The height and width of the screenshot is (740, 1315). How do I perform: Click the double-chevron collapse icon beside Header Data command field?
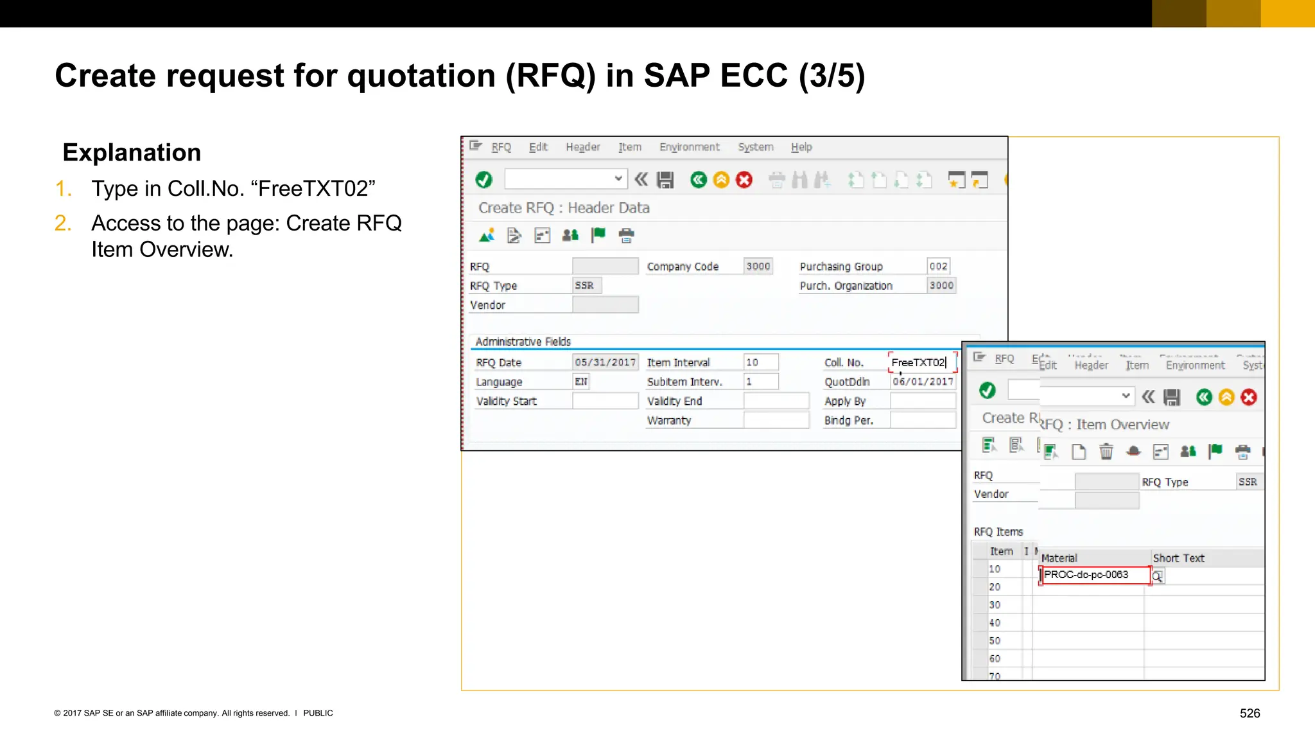[x=641, y=180]
